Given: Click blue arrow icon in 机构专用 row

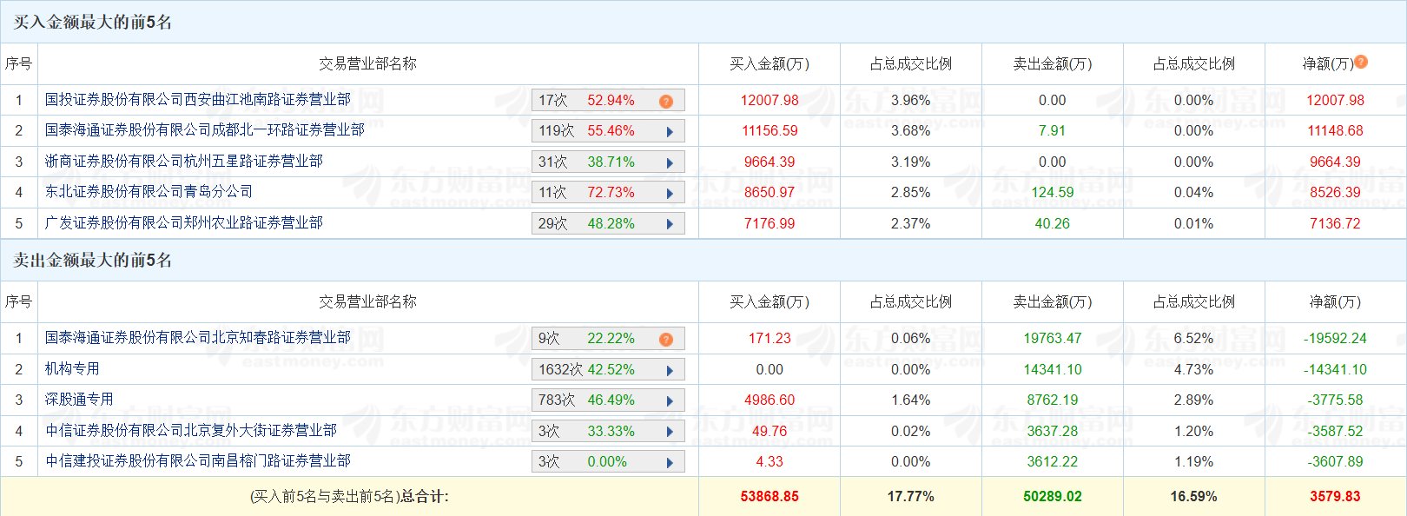Looking at the screenshot, I should coord(670,370).
